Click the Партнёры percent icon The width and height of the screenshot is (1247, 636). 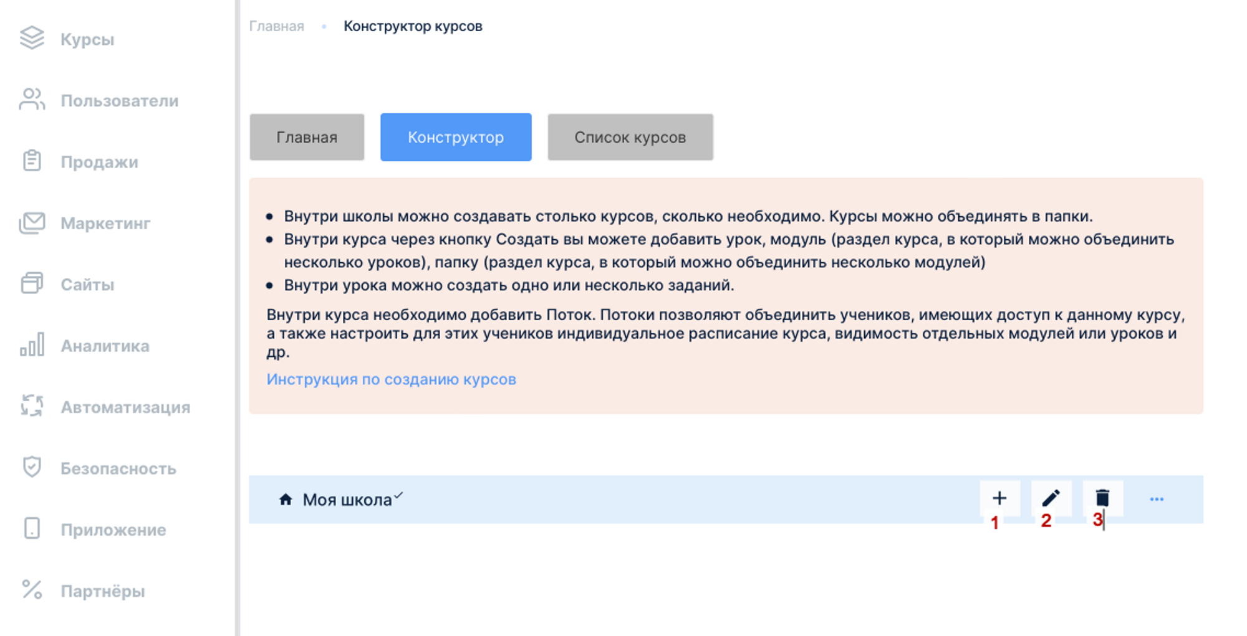(x=32, y=590)
